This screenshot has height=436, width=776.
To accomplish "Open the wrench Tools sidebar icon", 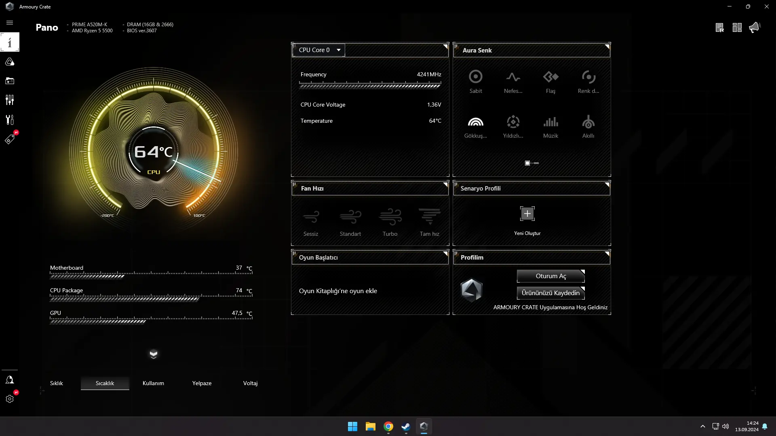I will [x=10, y=119].
